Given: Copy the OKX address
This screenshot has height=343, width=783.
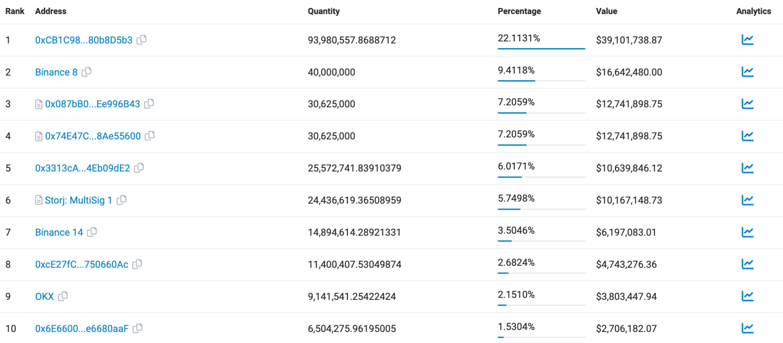Looking at the screenshot, I should point(63,297).
